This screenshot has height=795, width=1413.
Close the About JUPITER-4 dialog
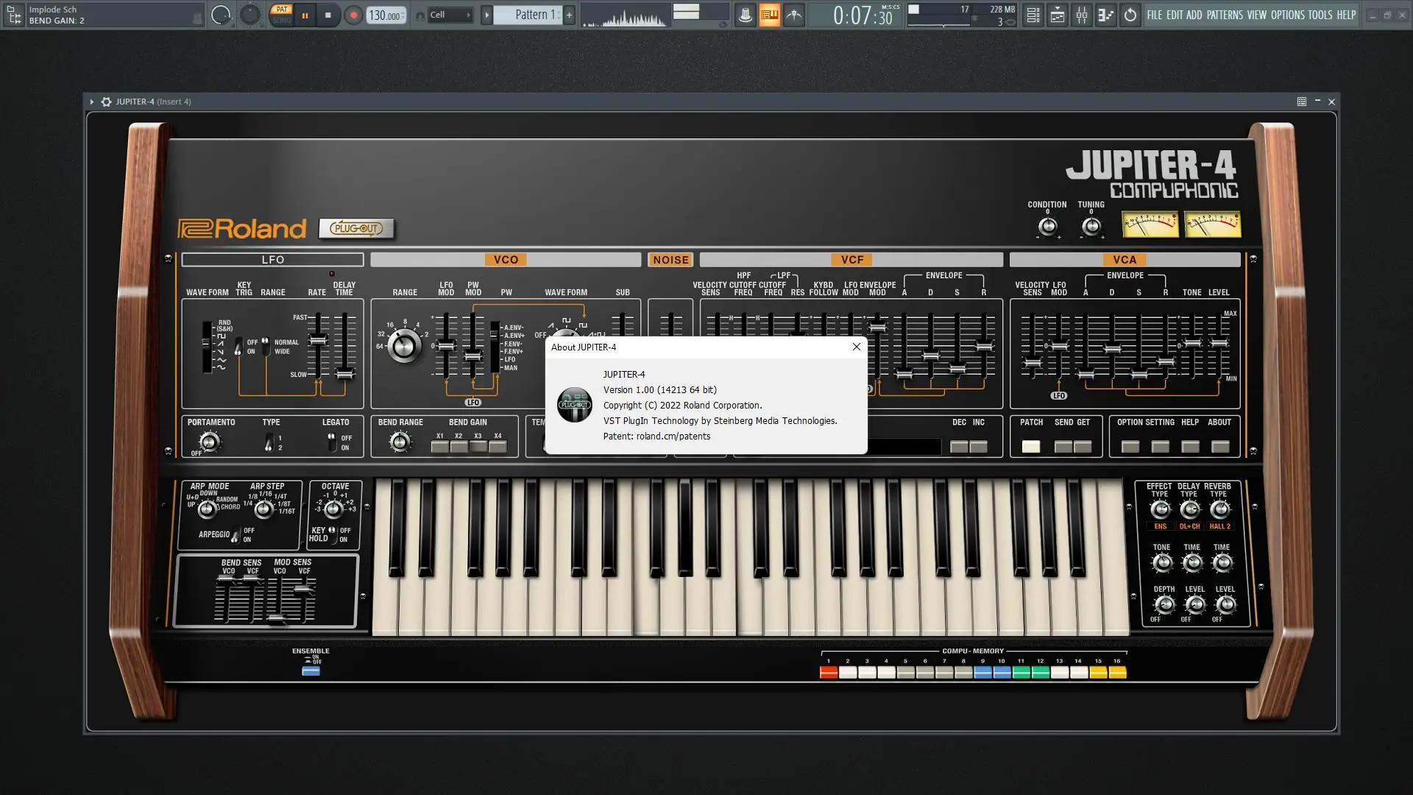(x=856, y=347)
